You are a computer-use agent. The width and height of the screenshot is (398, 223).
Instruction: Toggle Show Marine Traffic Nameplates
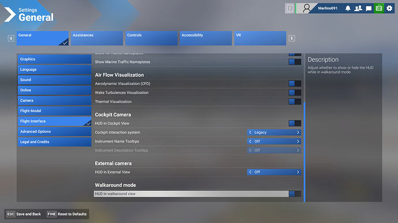[295, 61]
